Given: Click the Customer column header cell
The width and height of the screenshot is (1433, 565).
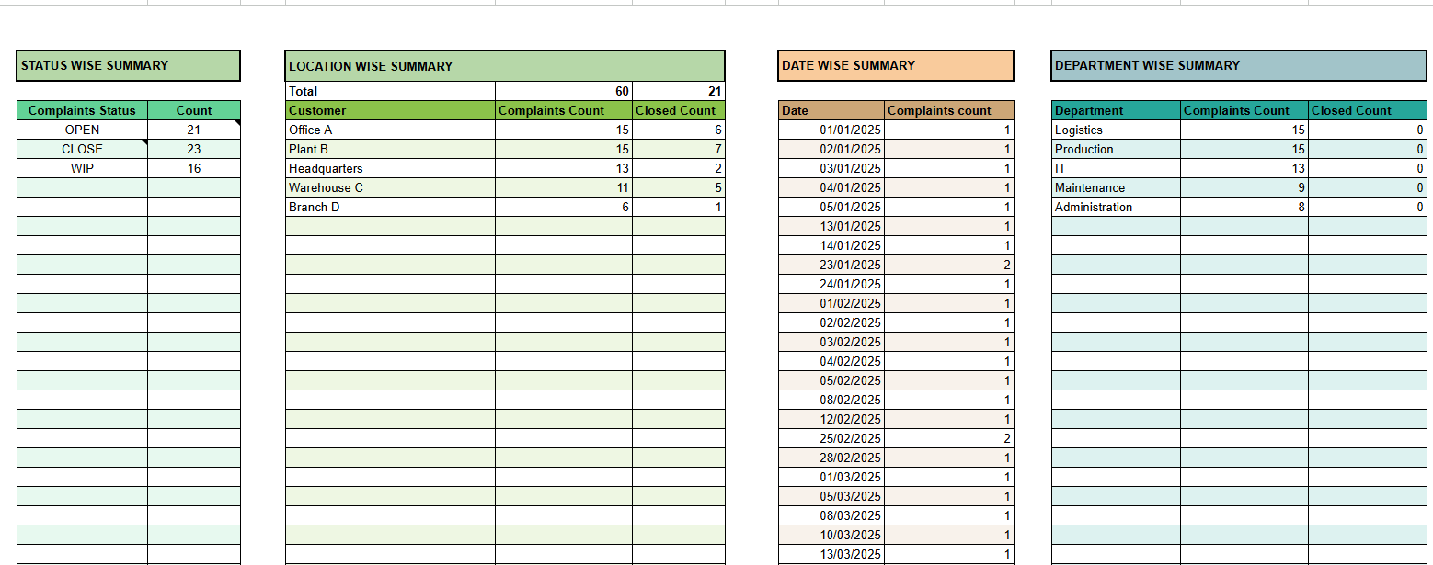Looking at the screenshot, I should (x=389, y=111).
